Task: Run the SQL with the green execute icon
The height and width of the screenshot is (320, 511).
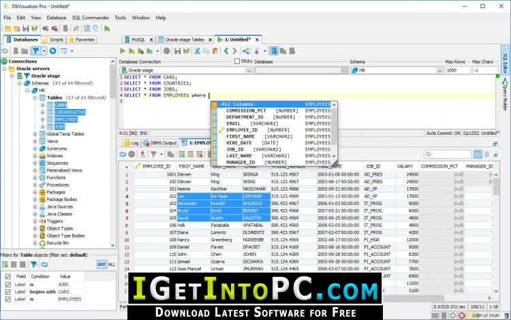Action: coord(123,51)
